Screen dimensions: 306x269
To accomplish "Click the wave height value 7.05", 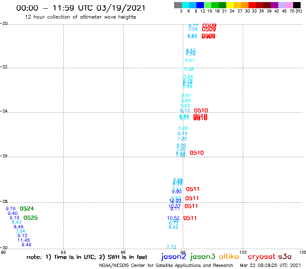I will [193, 29].
